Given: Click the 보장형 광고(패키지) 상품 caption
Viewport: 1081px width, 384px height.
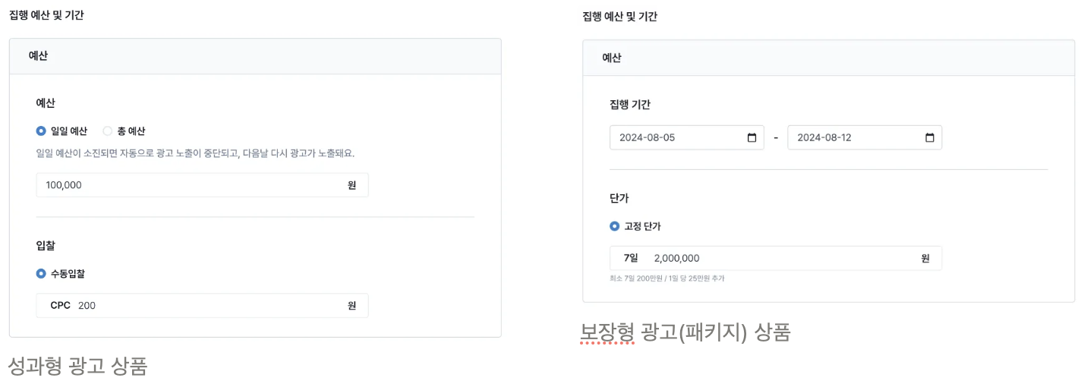Looking at the screenshot, I should (x=685, y=332).
